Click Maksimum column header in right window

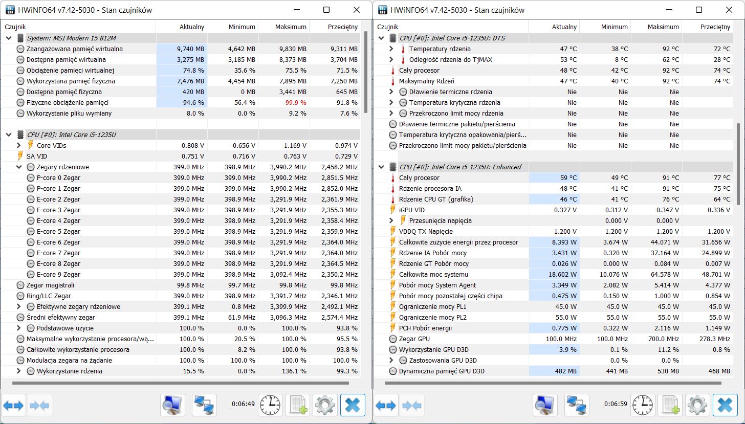tap(656, 27)
